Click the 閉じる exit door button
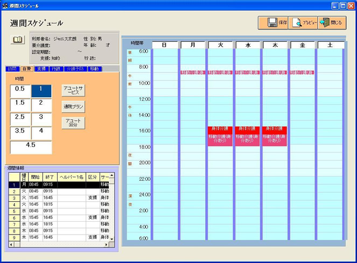357x263 pixels. tap(332, 23)
